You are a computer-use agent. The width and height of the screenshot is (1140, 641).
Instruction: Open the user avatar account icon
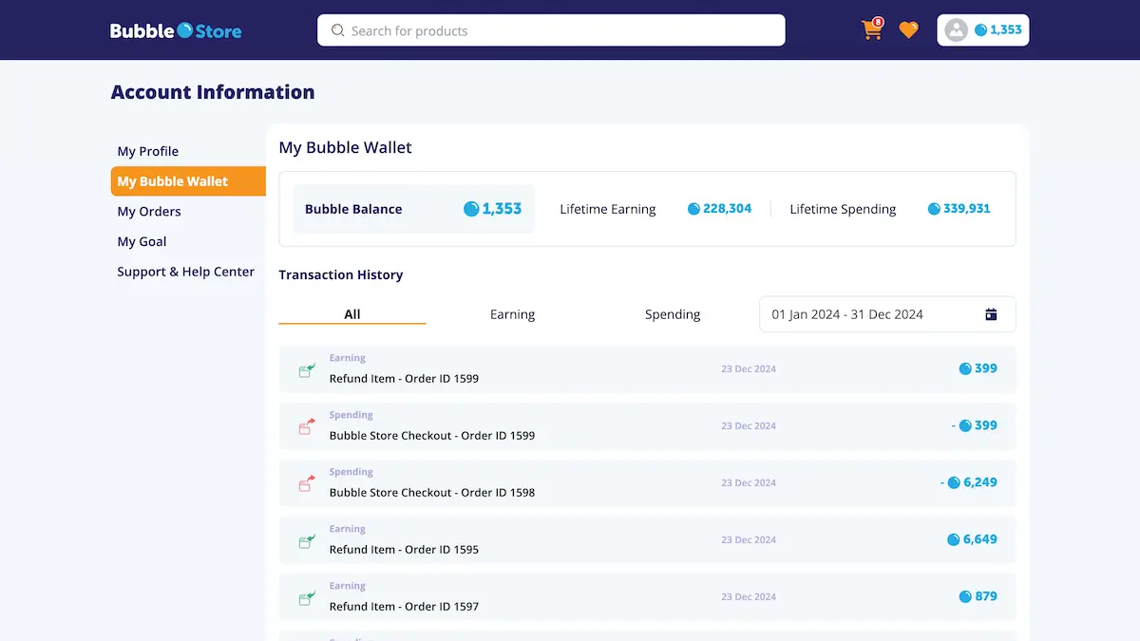pos(956,30)
